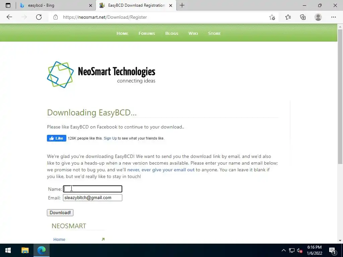Viewport: 343px width, 257px height.
Task: Select the EasyBCD Download Registration tab
Action: point(136,5)
